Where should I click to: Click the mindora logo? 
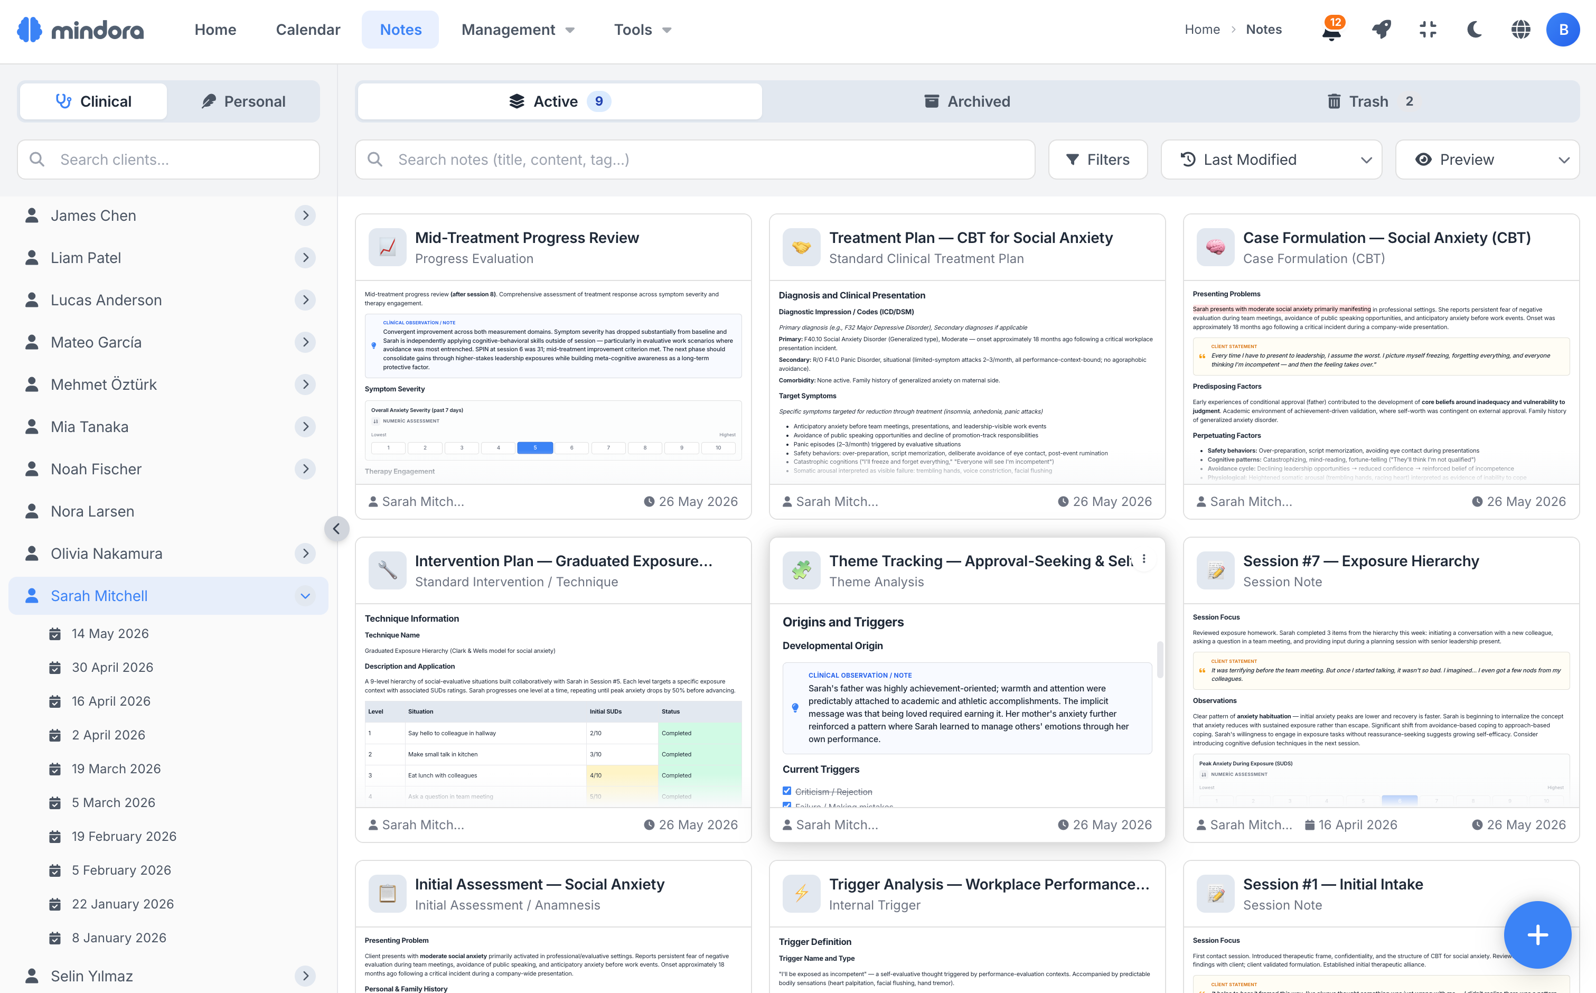click(80, 30)
